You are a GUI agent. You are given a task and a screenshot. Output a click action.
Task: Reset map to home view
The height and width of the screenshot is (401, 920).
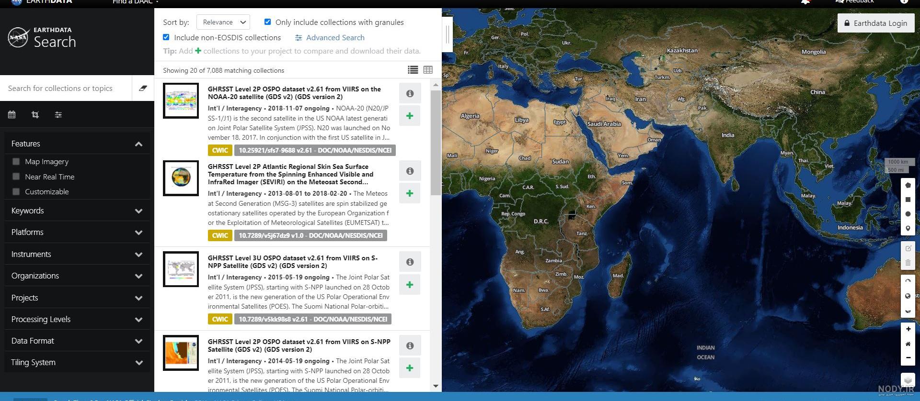(x=908, y=344)
